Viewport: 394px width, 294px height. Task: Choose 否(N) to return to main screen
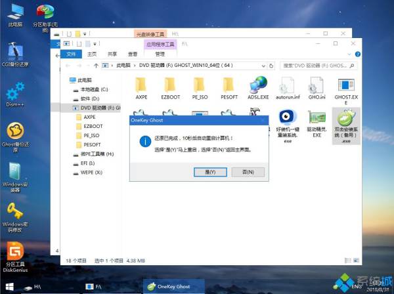(x=248, y=172)
